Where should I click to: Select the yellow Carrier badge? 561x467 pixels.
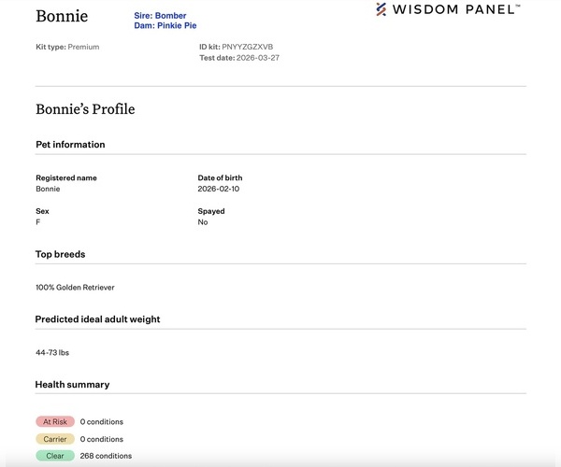(54, 439)
